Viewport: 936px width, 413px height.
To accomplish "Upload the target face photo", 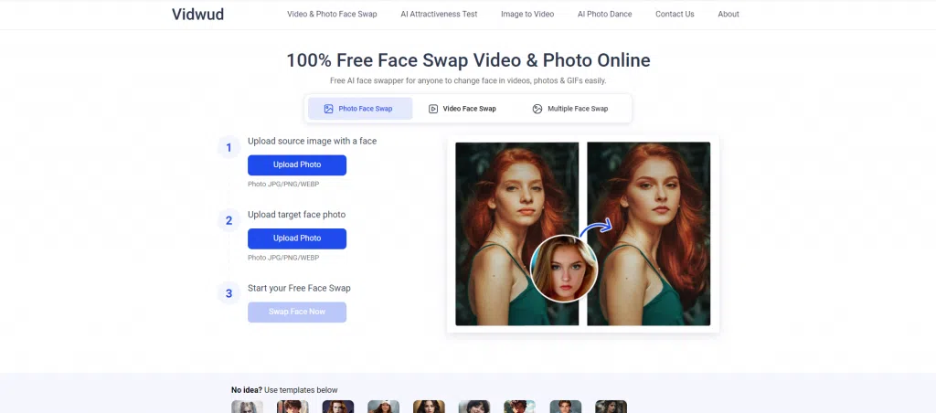I will coord(297,238).
